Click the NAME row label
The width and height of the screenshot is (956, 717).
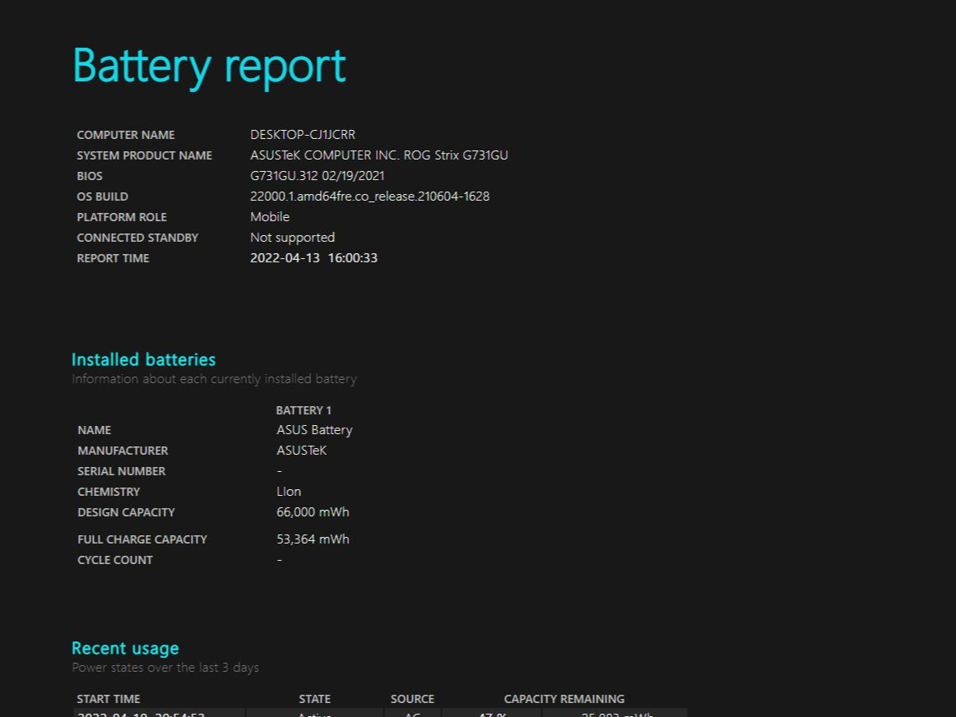point(94,430)
